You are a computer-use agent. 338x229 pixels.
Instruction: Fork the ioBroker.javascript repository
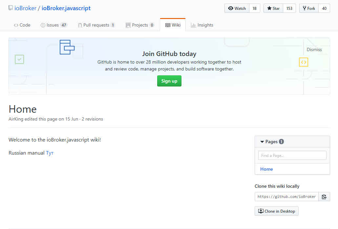309,9
